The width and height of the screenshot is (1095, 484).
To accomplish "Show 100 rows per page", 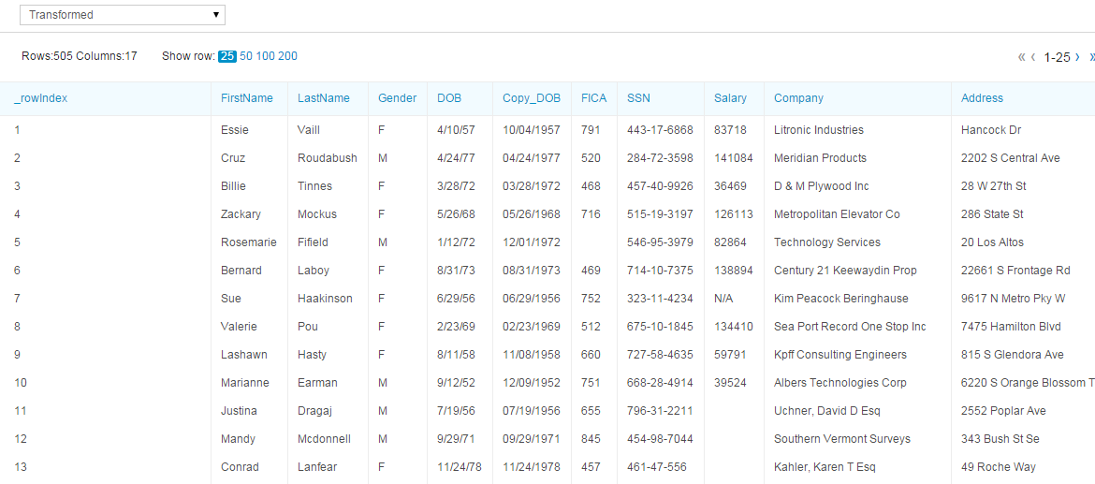I will 265,56.
